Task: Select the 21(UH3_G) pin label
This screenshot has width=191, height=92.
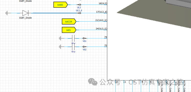Action: tap(101, 20)
